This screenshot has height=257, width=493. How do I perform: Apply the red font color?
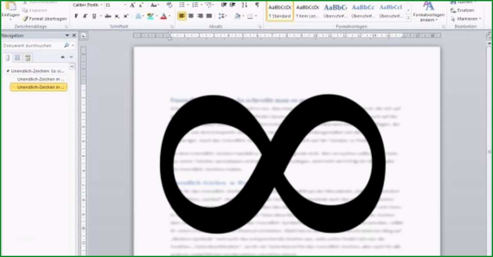164,16
